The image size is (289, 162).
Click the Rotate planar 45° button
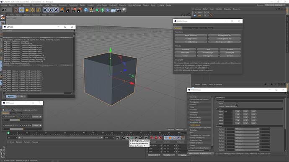pyautogui.click(x=224, y=35)
